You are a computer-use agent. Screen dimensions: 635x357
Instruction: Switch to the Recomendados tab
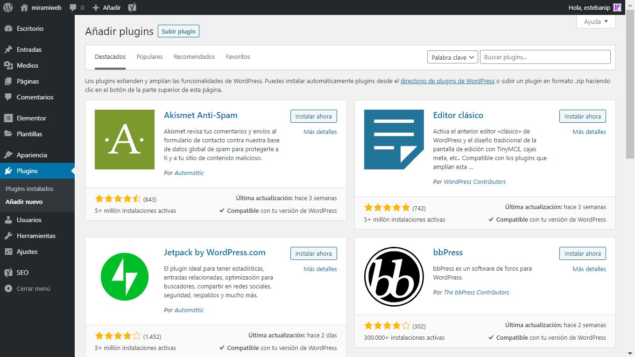194,57
